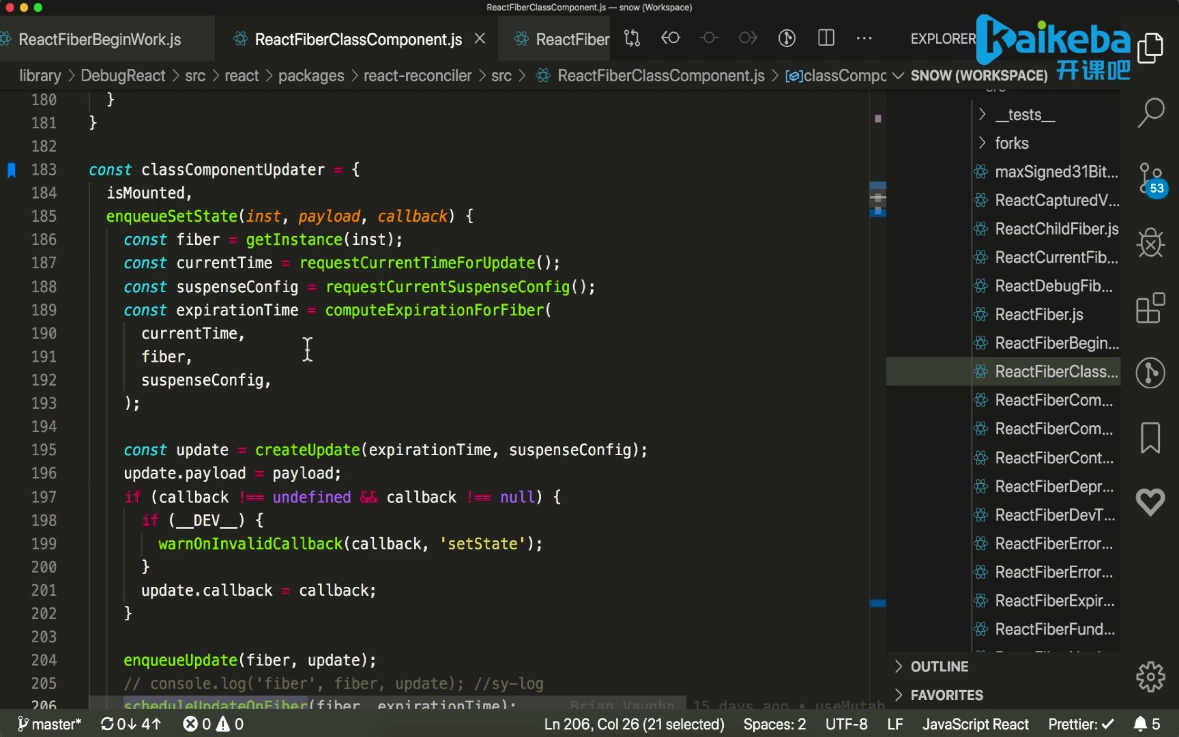Open ReactFiberExpir... file in explorer
The width and height of the screenshot is (1179, 737).
[x=1045, y=601]
